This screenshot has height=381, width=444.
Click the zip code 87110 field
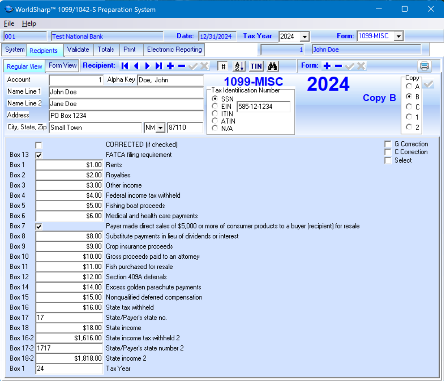[185, 128]
